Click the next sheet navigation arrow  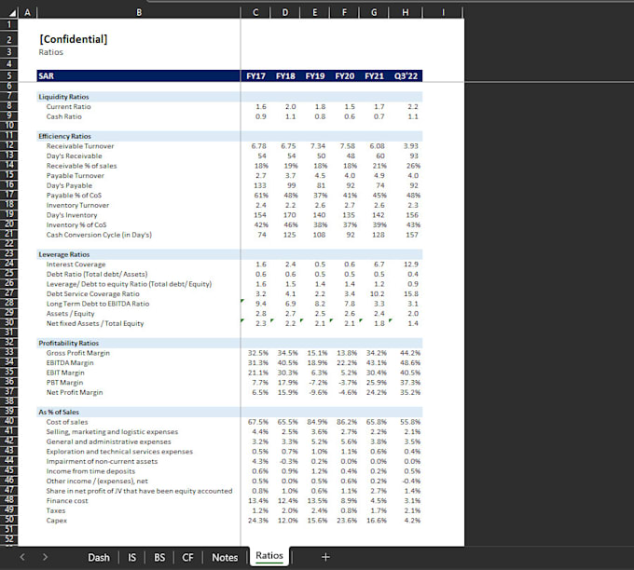(x=45, y=557)
